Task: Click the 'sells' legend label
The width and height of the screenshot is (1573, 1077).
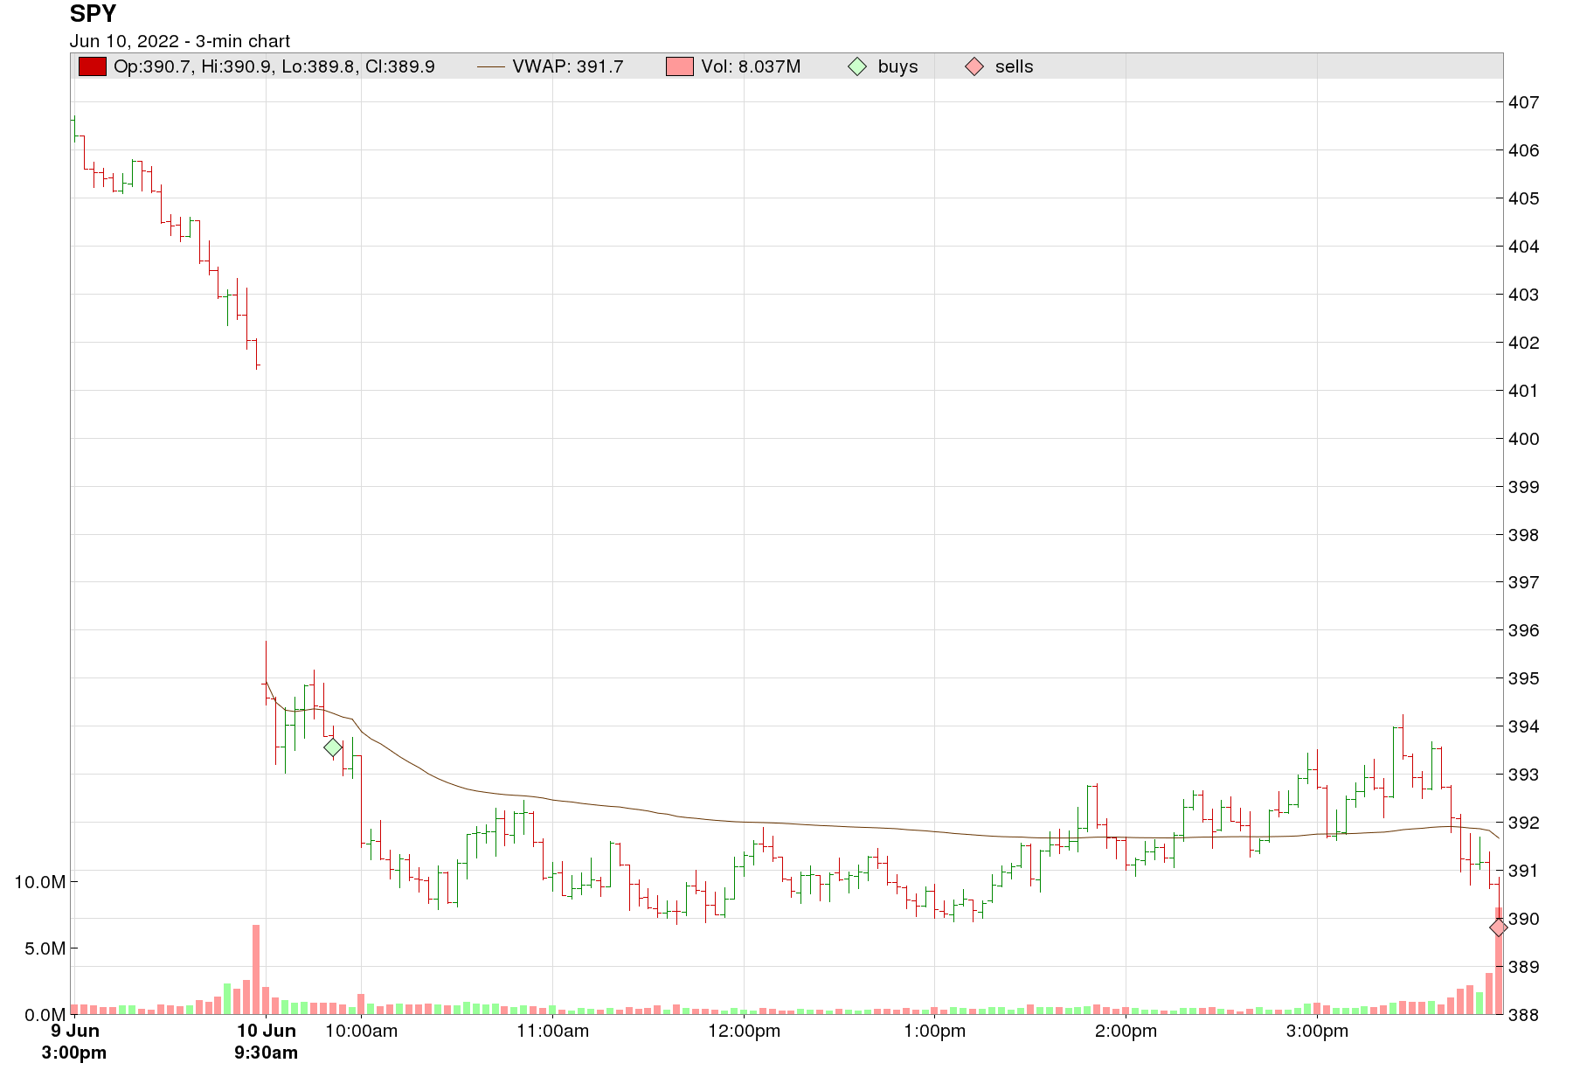Action: point(1014,66)
